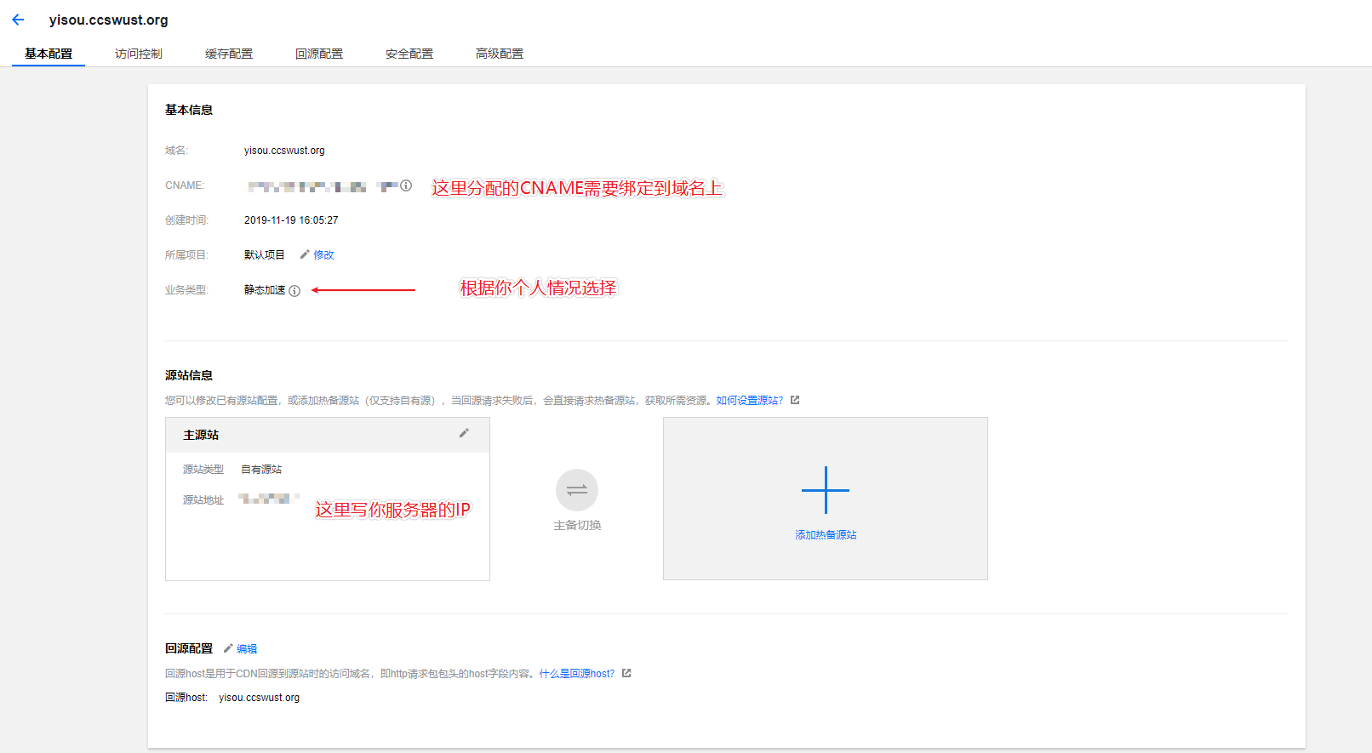
Task: Click the 静态加速 business type text
Action: pos(265,290)
